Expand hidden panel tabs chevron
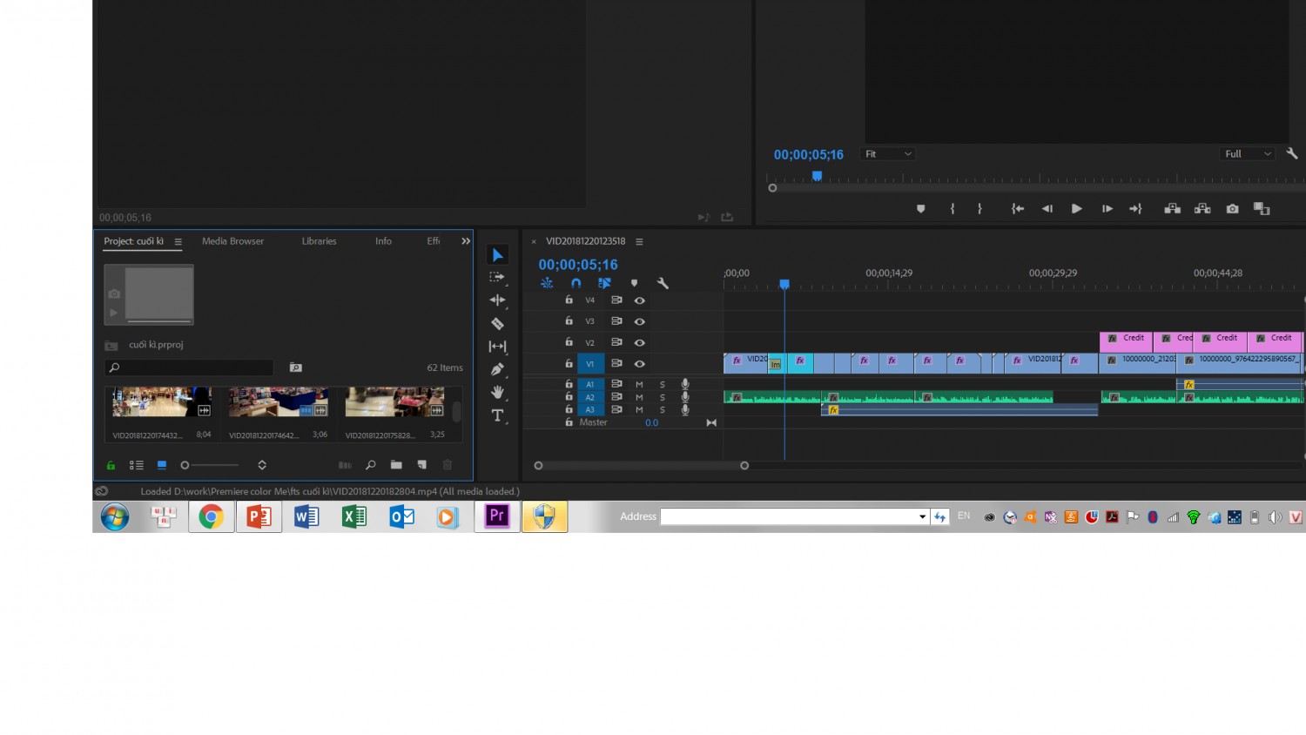This screenshot has height=735, width=1306. (466, 241)
